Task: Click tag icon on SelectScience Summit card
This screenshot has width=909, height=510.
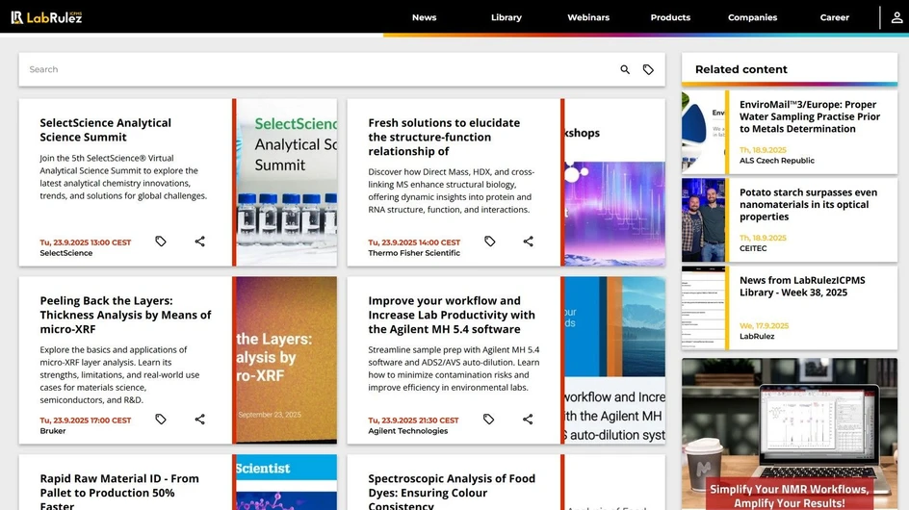Action: coord(161,242)
